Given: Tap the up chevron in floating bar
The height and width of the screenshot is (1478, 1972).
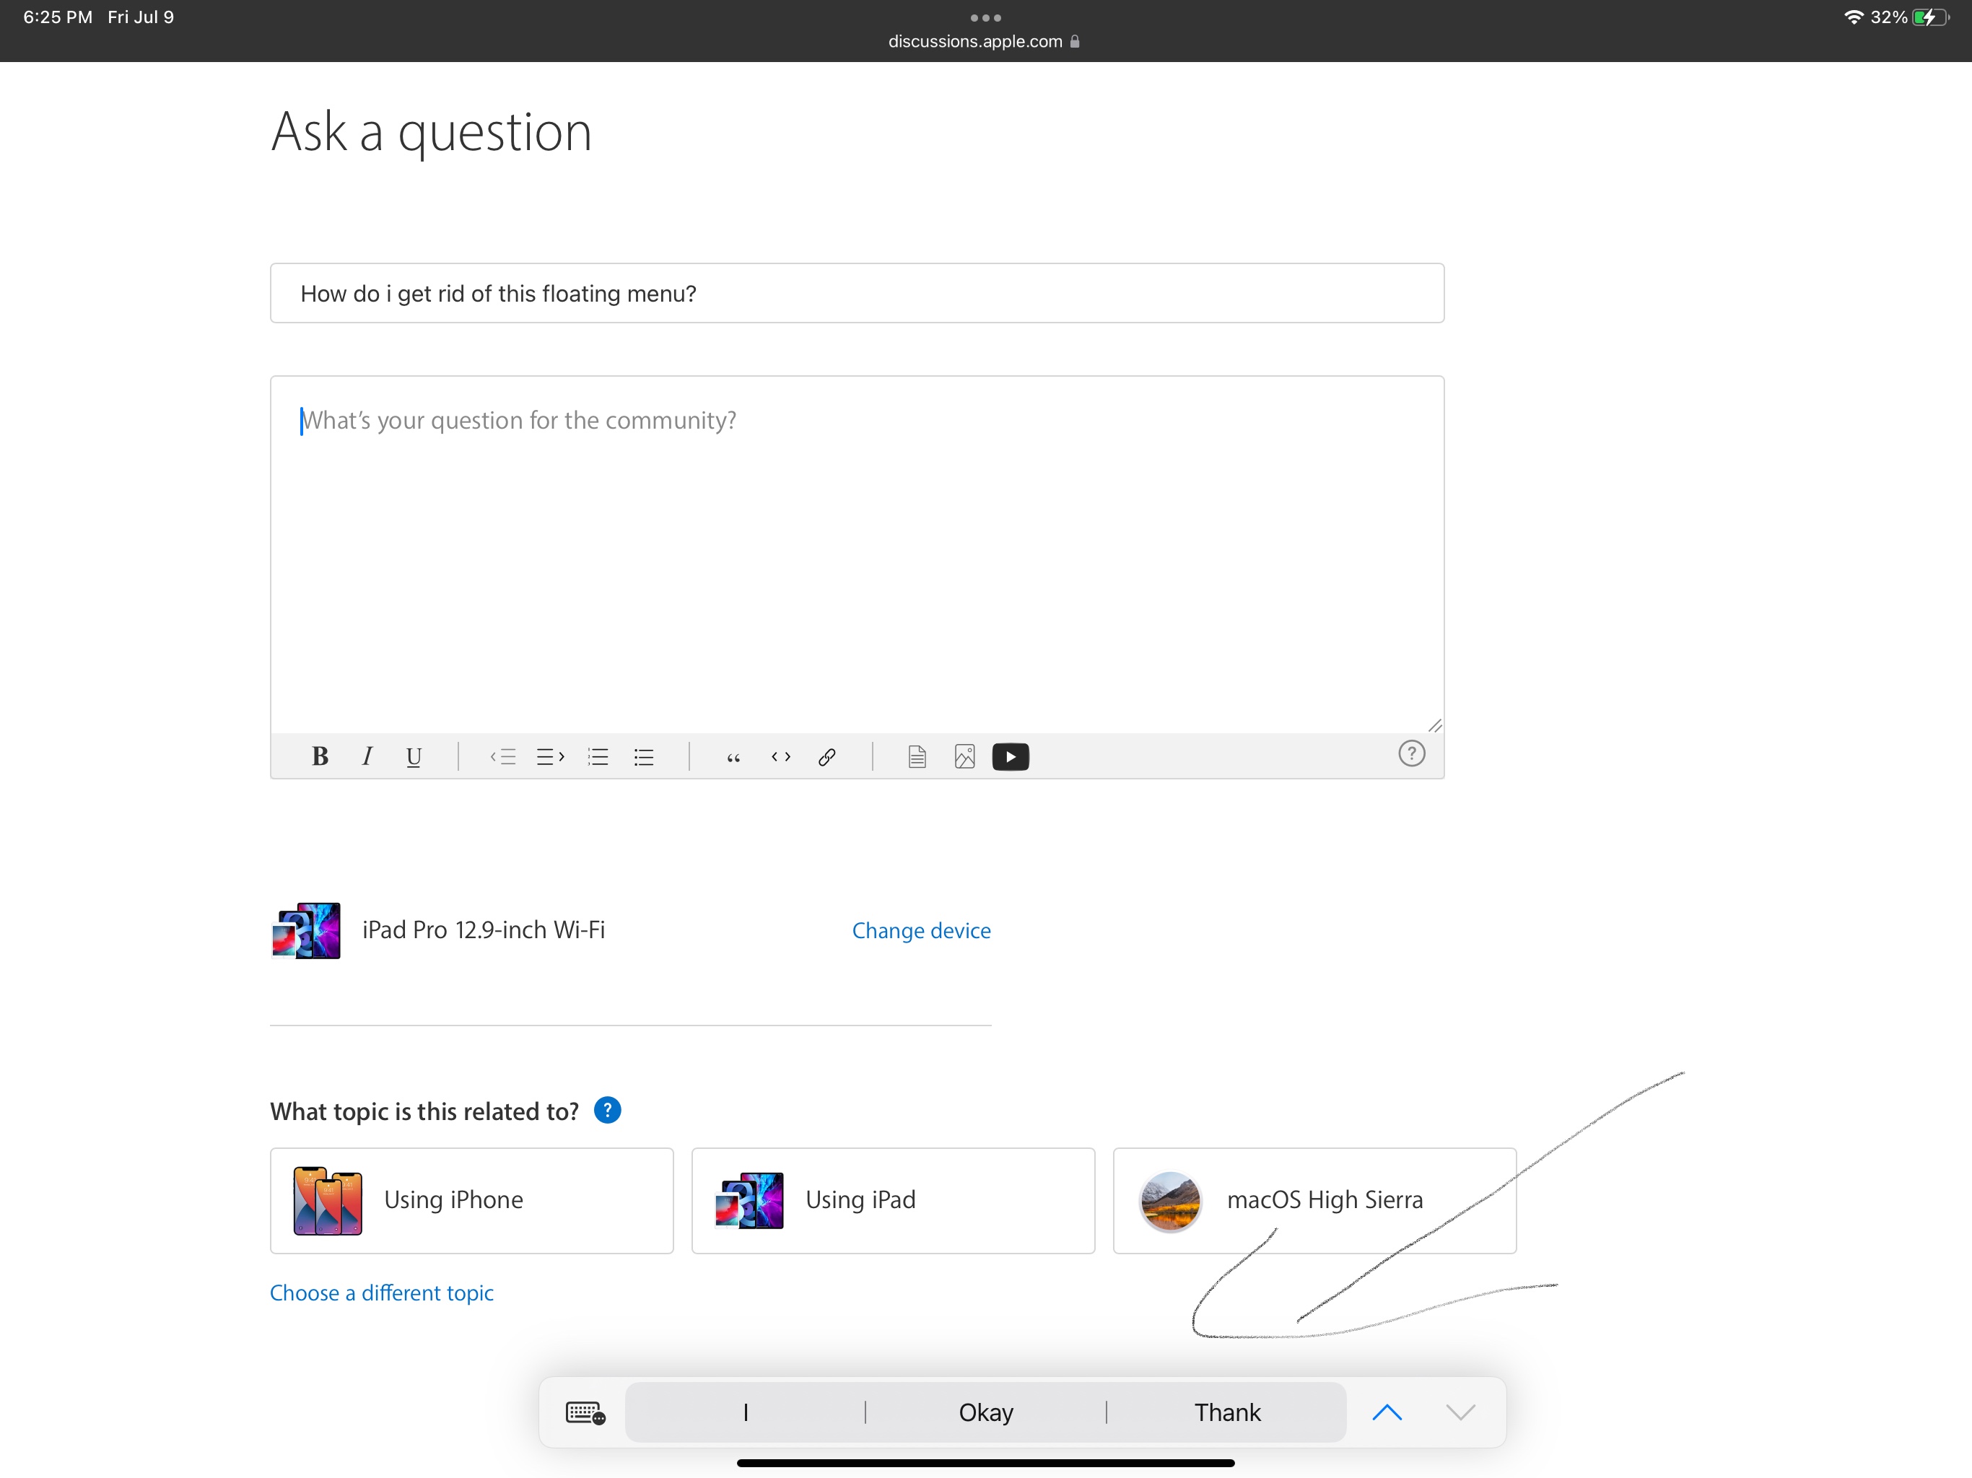Looking at the screenshot, I should click(1387, 1413).
